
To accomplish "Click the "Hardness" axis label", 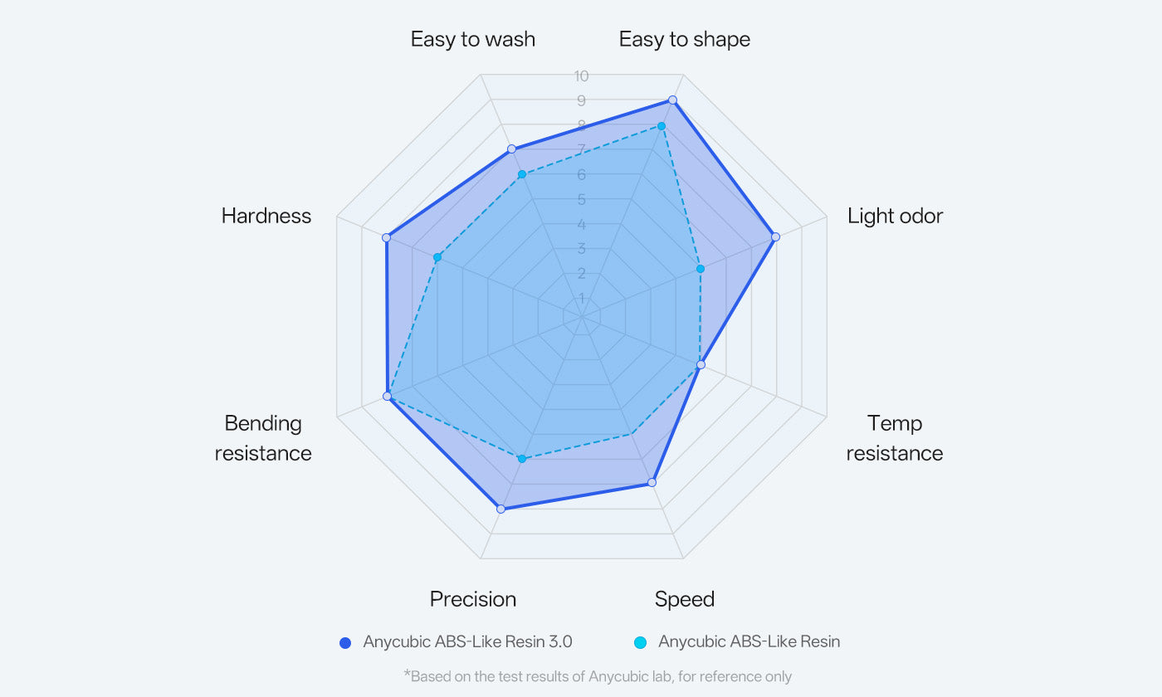I will tap(266, 216).
